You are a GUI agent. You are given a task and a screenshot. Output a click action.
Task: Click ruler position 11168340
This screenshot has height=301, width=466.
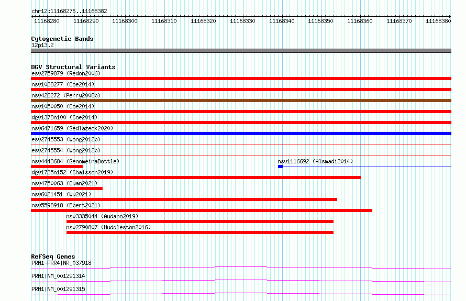282,21
